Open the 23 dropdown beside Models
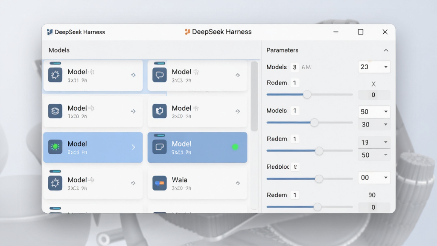The width and height of the screenshot is (437, 246). pos(374,67)
